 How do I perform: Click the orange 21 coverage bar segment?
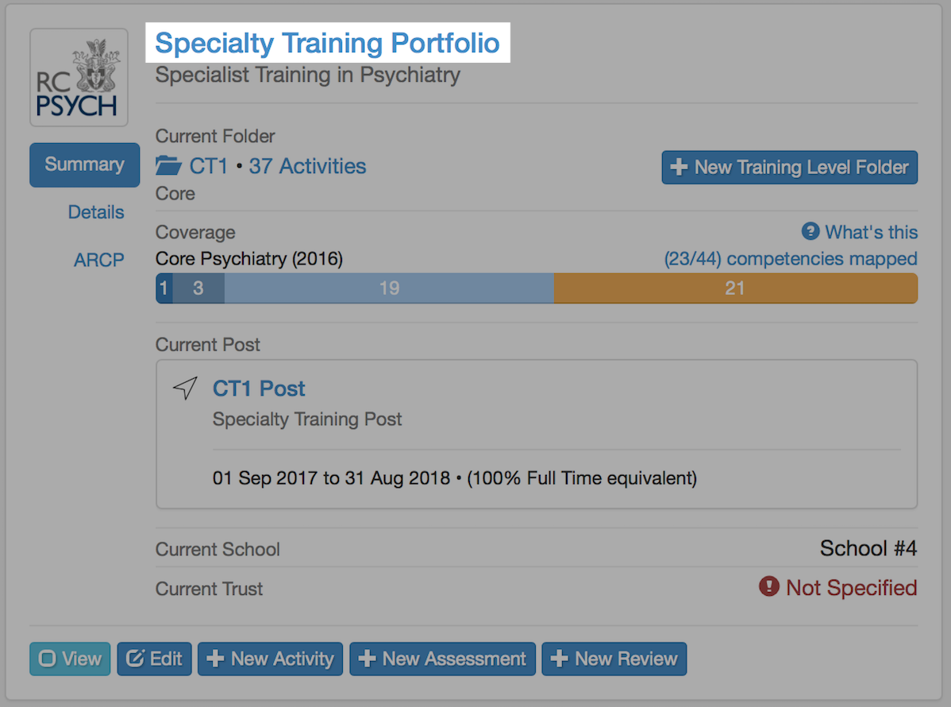click(734, 288)
